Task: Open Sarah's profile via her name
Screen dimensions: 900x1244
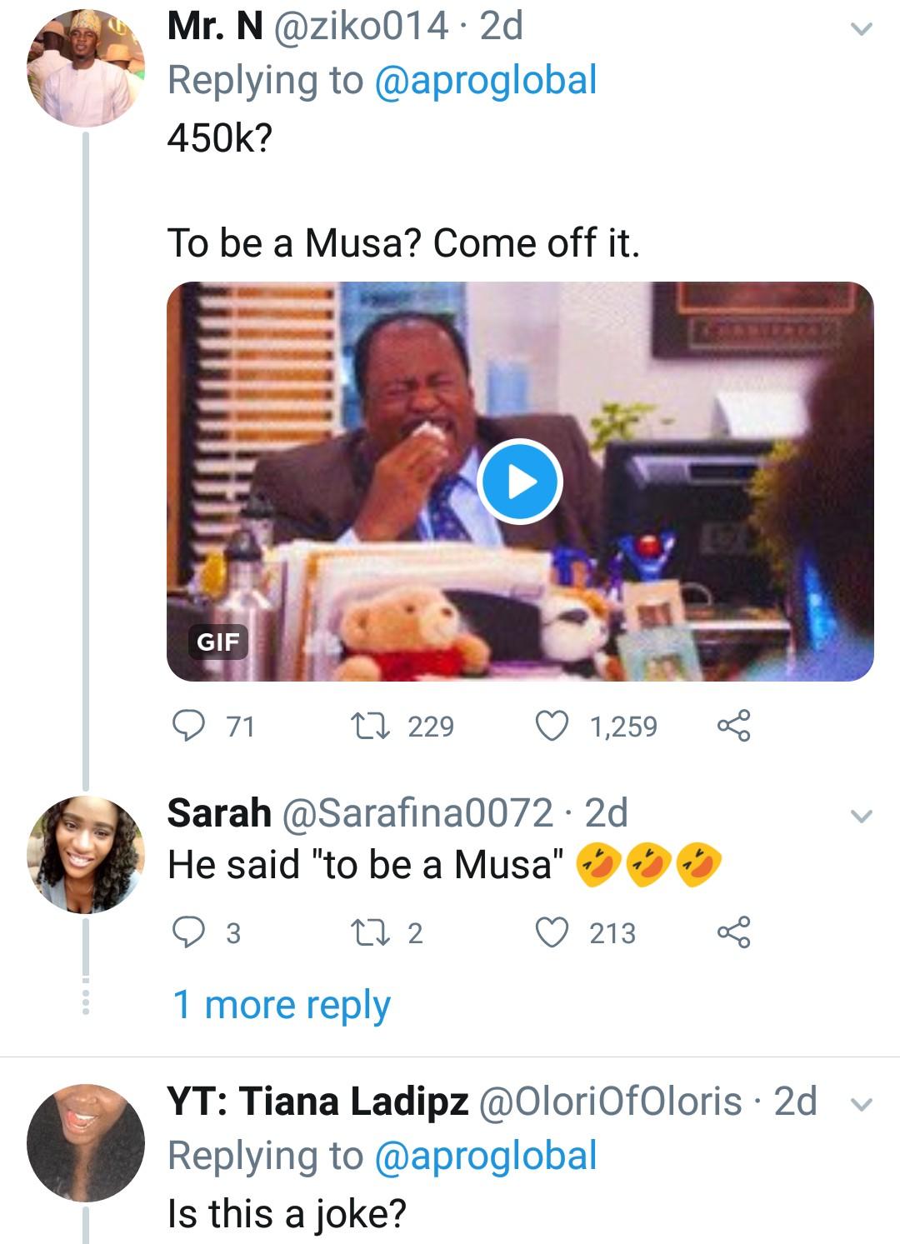Action: (219, 813)
